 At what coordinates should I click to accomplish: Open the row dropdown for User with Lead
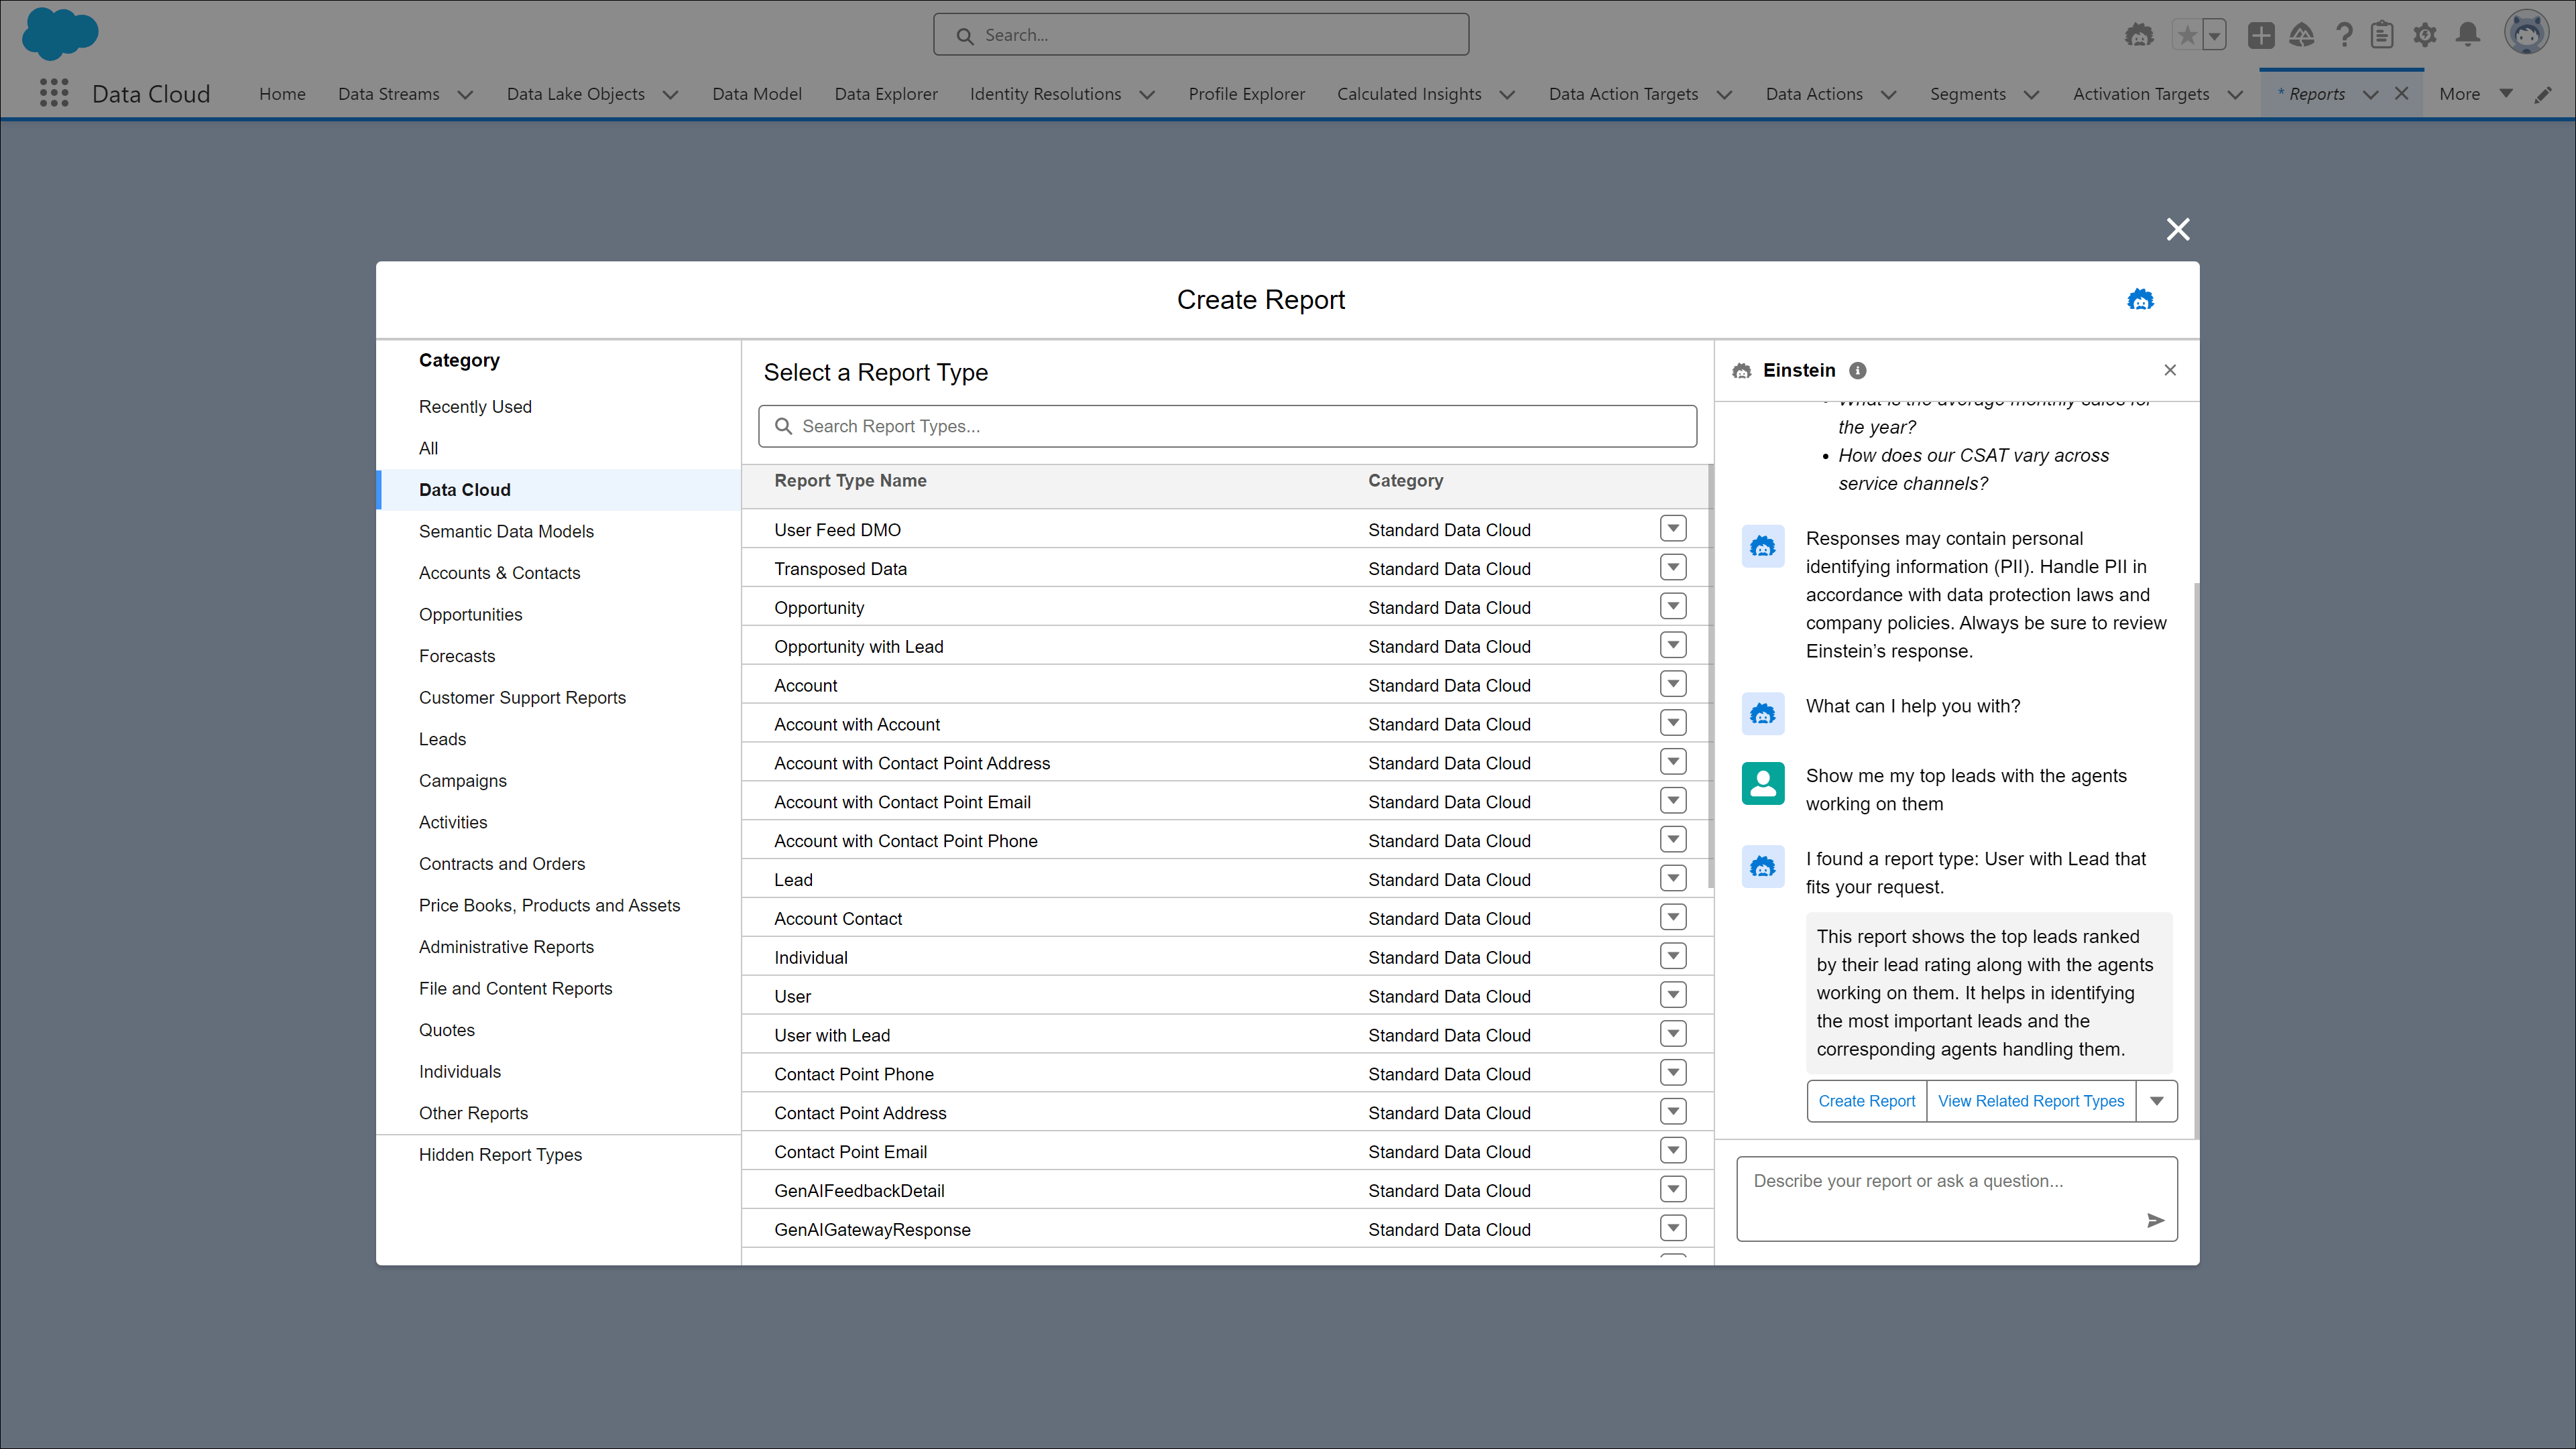1672,1033
